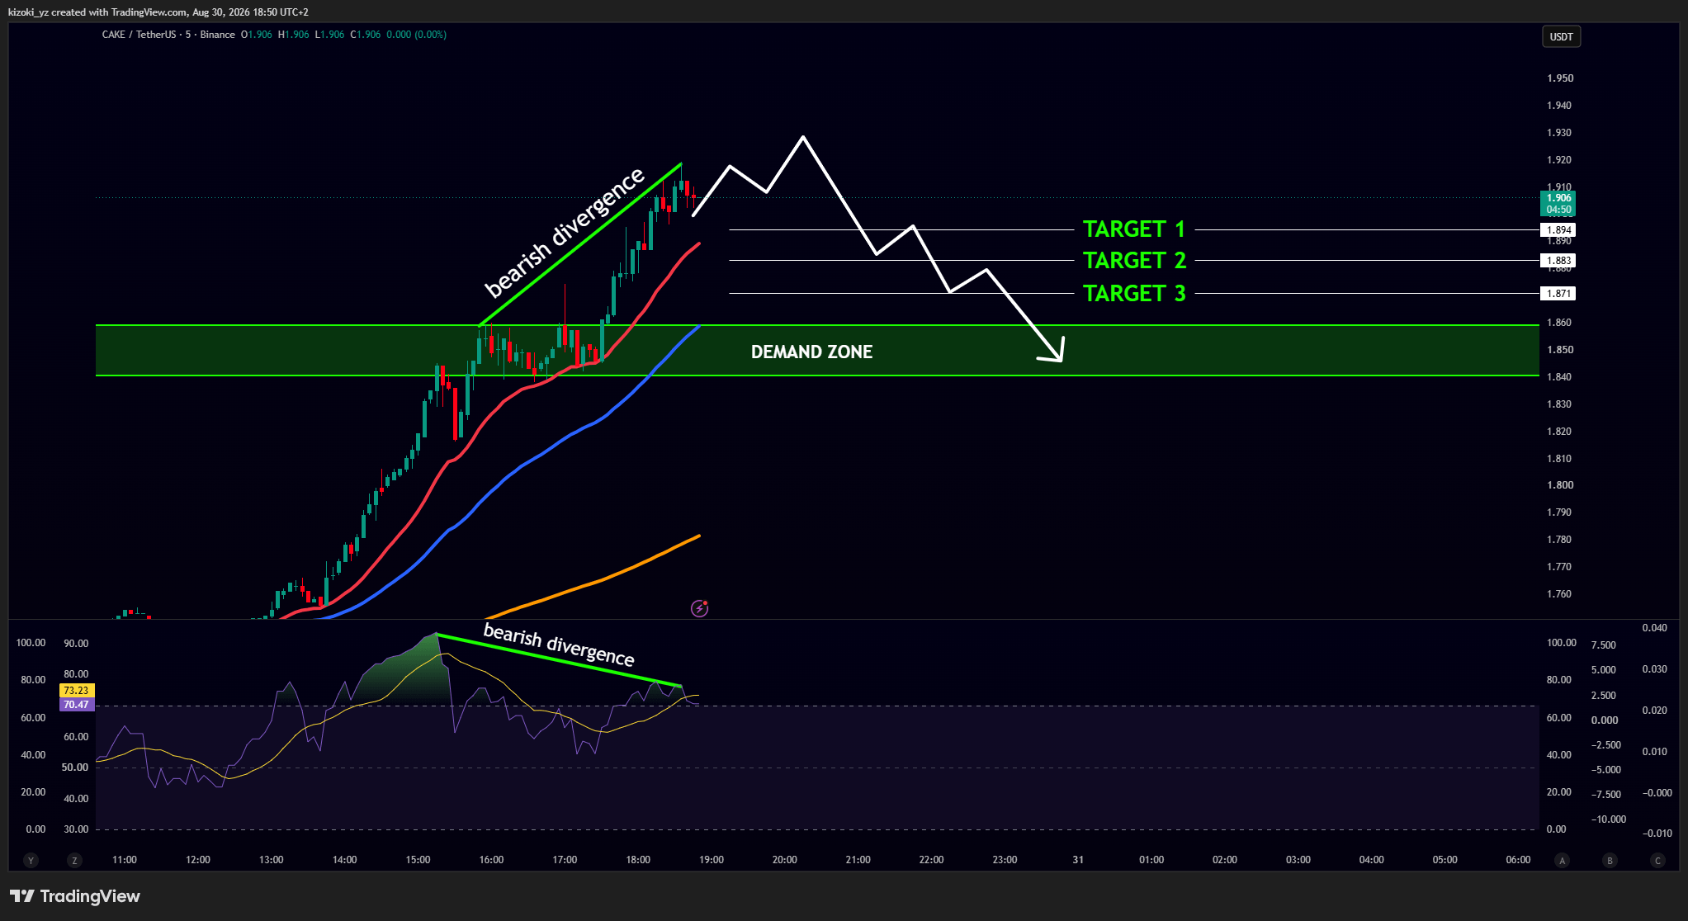Image resolution: width=1688 pixels, height=921 pixels.
Task: Click the 1.930 price axis label
Action: pyautogui.click(x=1560, y=133)
